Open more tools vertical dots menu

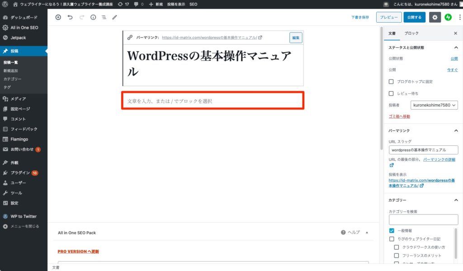point(460,18)
